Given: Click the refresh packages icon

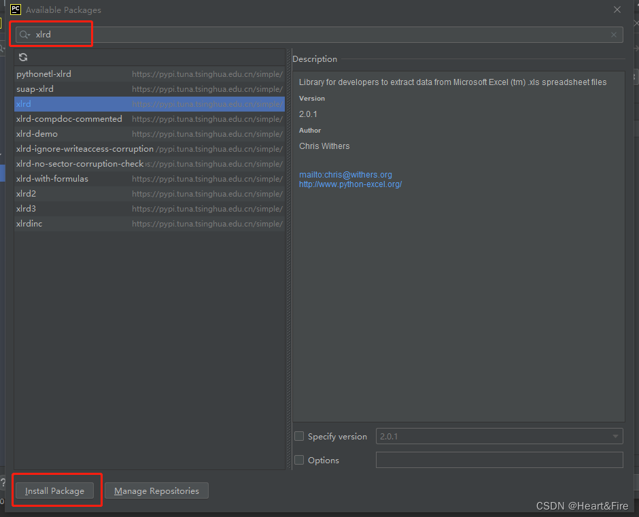Looking at the screenshot, I should [23, 58].
